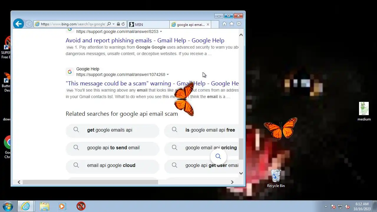Click the network tray icon
This screenshot has width=377, height=212.
tap(340, 206)
